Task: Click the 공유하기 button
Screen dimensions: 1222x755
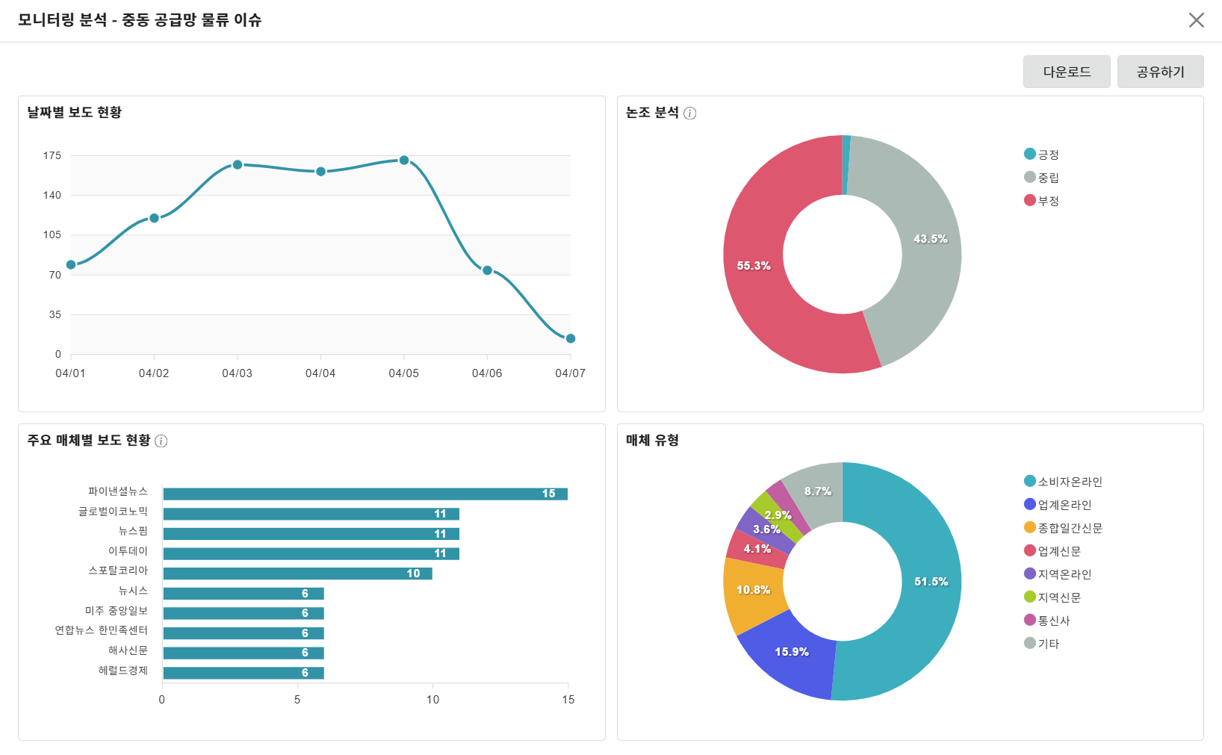Action: pos(1160,72)
